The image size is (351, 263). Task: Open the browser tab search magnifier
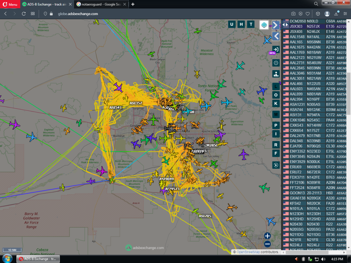click(316, 4)
